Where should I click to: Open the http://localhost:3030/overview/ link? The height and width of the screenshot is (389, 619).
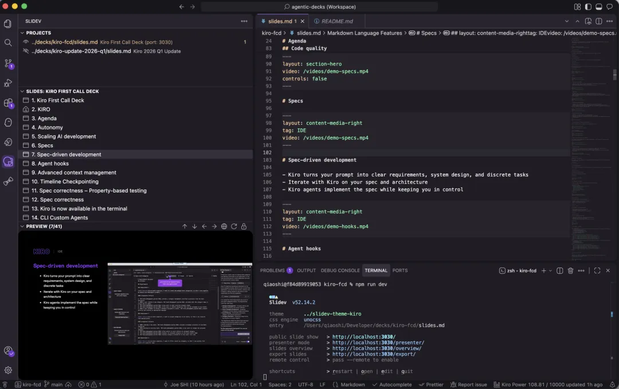click(377, 348)
